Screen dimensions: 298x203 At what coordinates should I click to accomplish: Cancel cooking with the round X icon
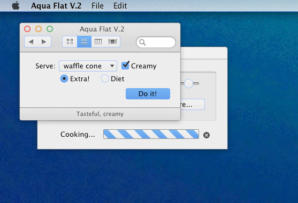(207, 135)
